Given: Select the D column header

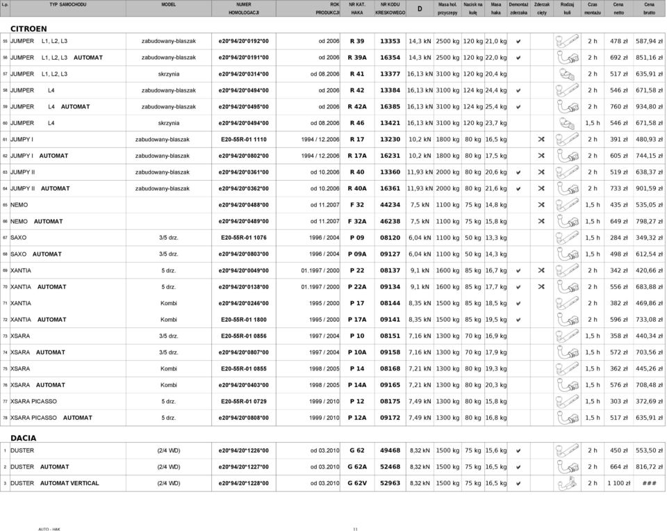Looking at the screenshot, I should [420, 9].
